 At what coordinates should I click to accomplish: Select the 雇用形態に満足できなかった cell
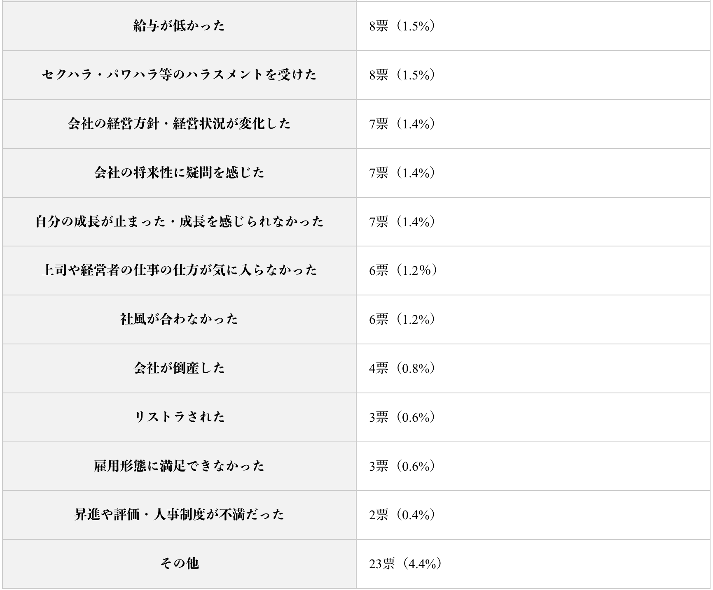click(x=179, y=466)
